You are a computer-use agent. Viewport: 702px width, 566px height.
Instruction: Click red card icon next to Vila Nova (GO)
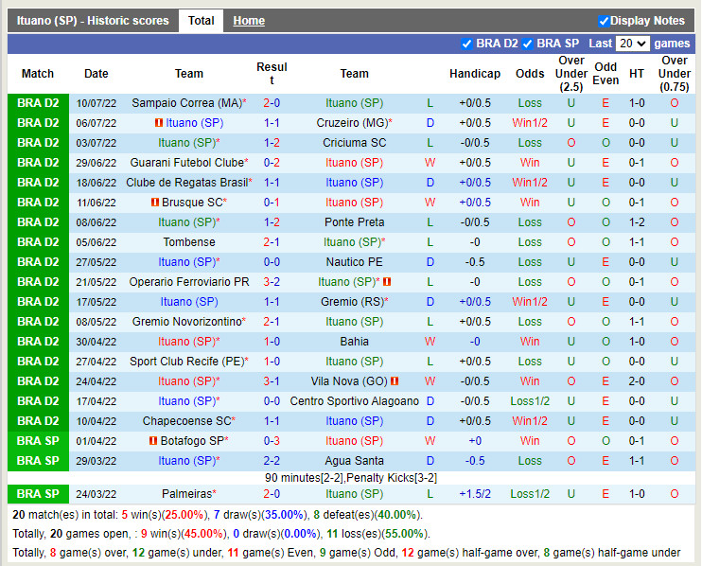pyautogui.click(x=395, y=381)
